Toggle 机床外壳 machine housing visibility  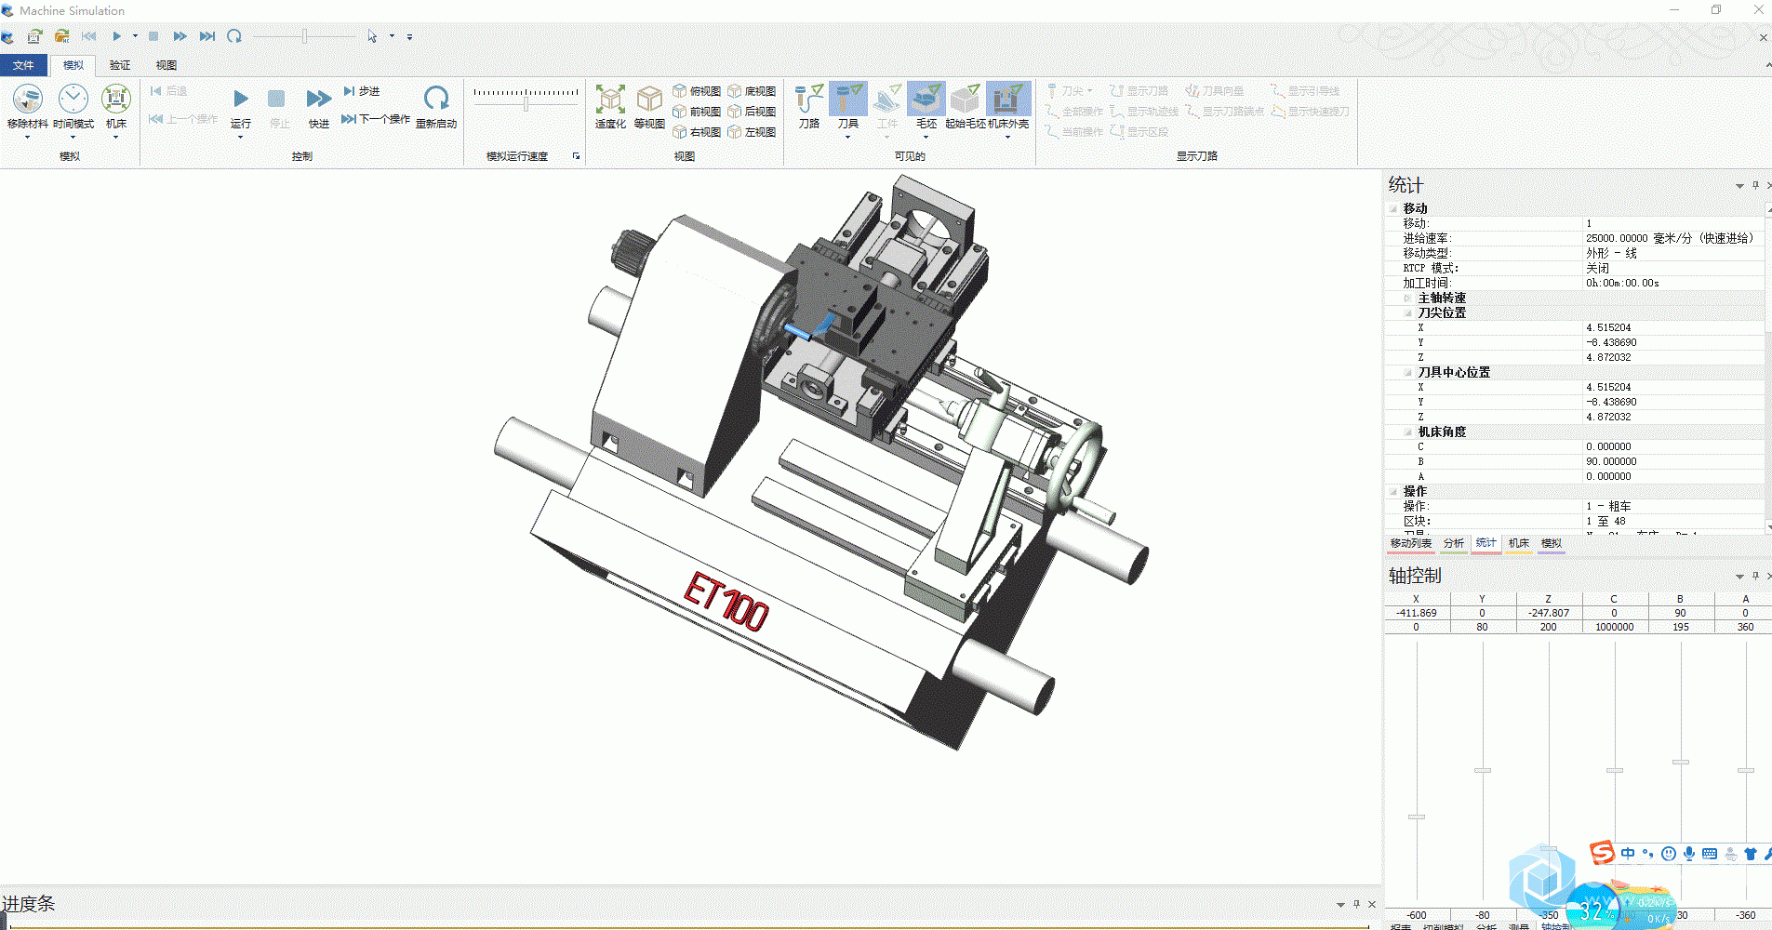pos(1007,99)
